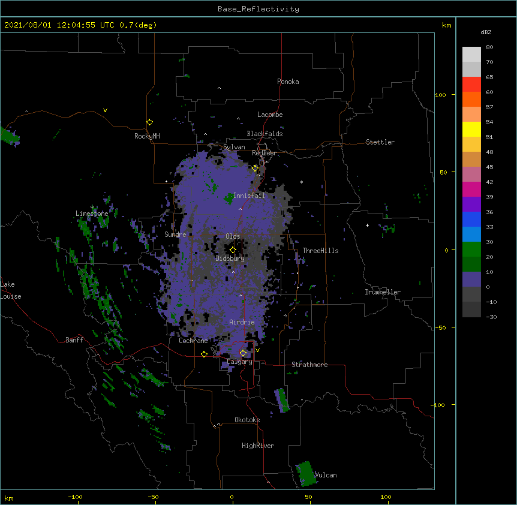Click the Banff town label
517x505 pixels.
point(74,340)
